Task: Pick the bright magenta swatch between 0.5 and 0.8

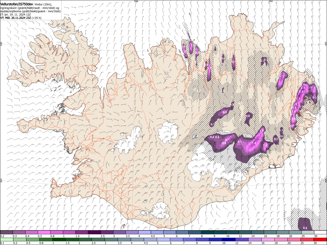Action: [44, 232]
